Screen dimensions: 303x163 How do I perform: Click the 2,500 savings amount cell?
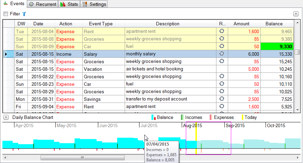[244, 99]
